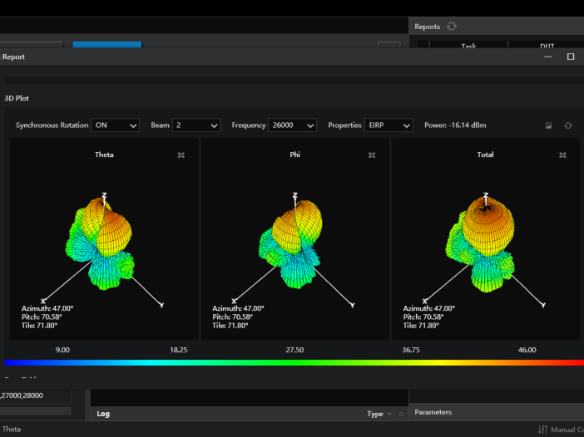The image size is (584, 437).
Task: Maximize the Report window
Action: tap(571, 56)
